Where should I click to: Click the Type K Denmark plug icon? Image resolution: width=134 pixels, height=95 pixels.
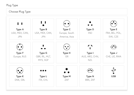pyautogui.click(x=20, y=71)
